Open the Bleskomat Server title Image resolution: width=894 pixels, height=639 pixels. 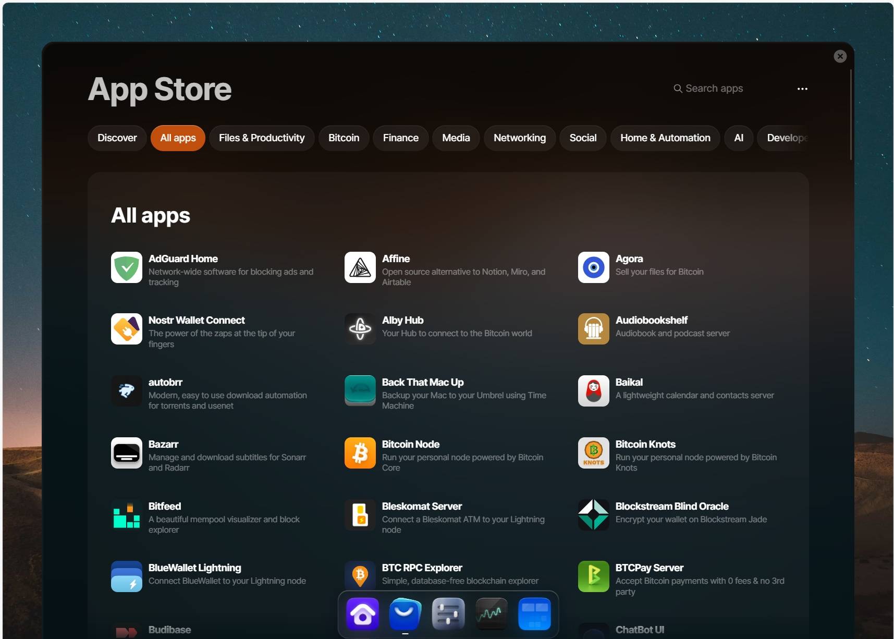(422, 506)
